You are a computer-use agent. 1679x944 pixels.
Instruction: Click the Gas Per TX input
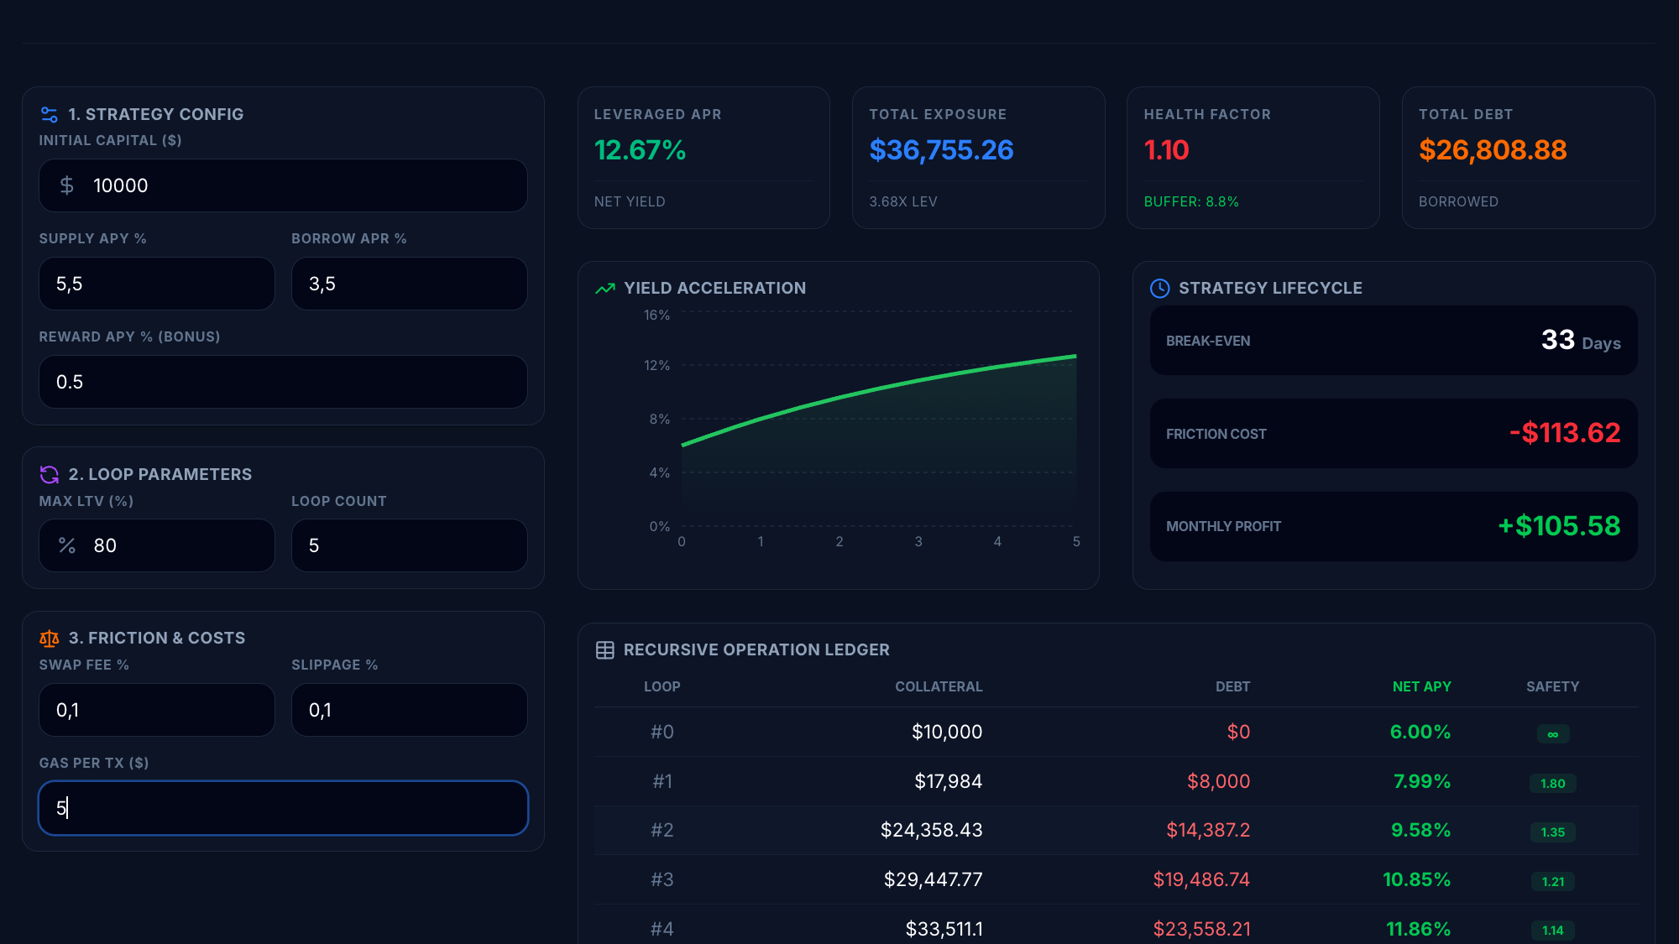283,808
